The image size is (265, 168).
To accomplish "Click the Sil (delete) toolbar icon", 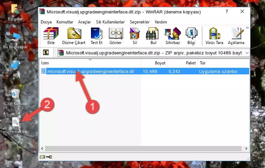I will click(x=135, y=36).
